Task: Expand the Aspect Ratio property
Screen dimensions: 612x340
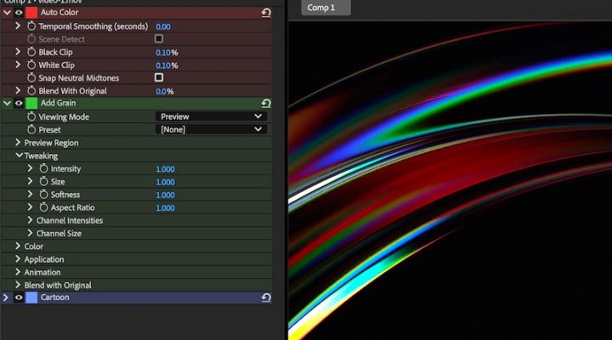Action: (x=30, y=207)
